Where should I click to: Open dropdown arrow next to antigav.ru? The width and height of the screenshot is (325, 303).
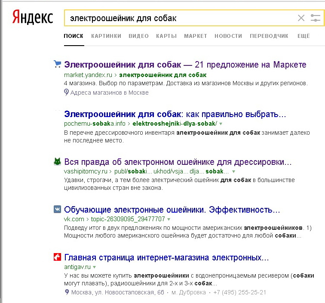(x=94, y=267)
